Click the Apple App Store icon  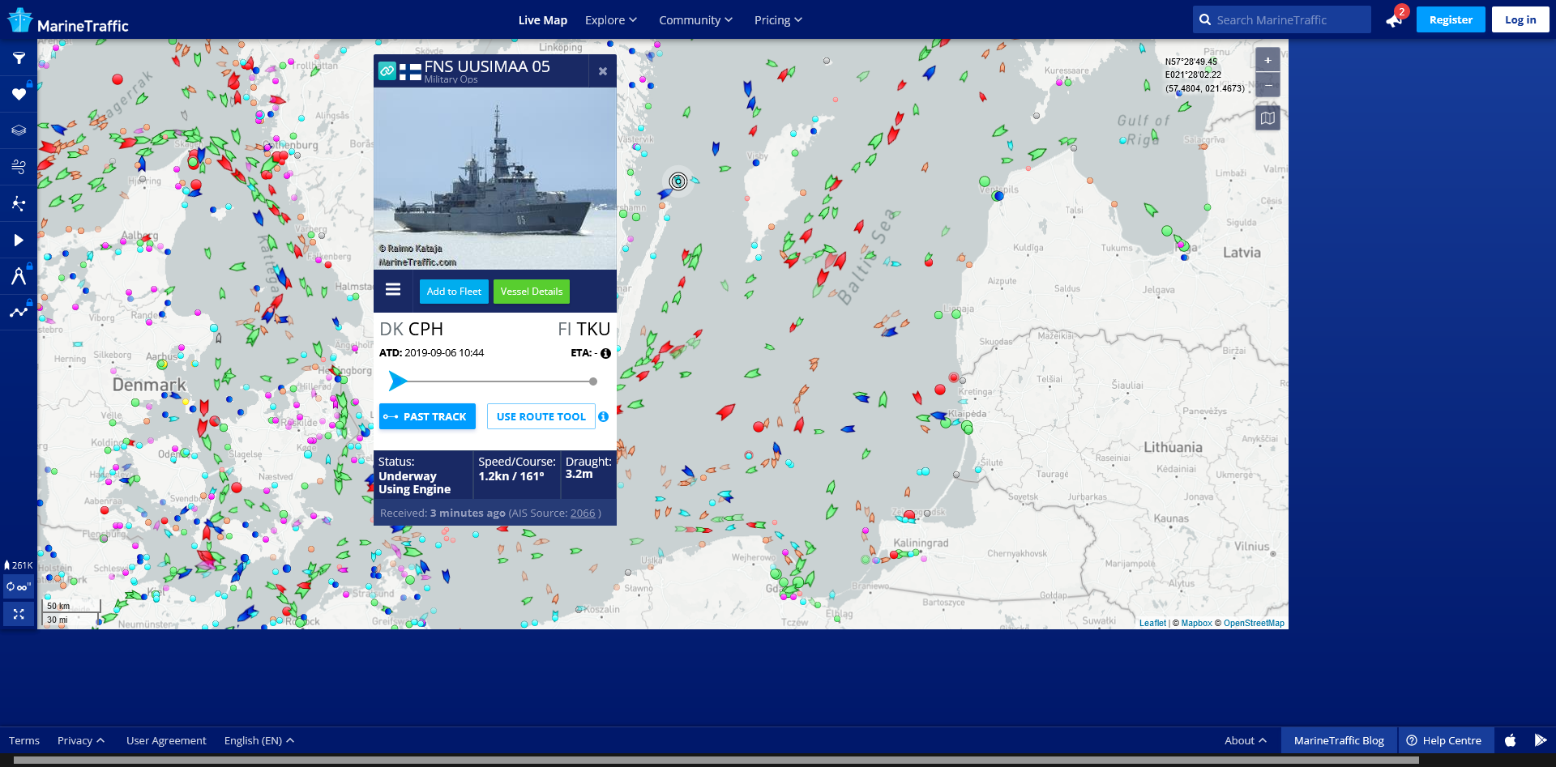1511,740
